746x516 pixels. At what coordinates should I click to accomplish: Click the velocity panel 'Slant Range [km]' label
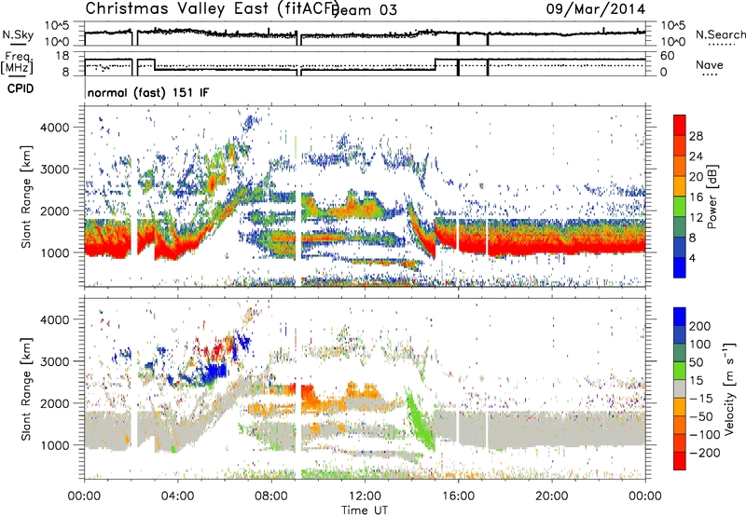tap(25, 388)
